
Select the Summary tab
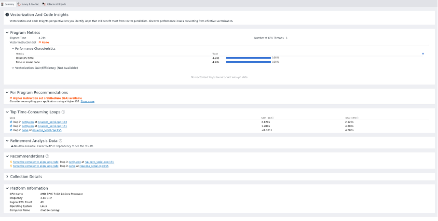[8, 4]
